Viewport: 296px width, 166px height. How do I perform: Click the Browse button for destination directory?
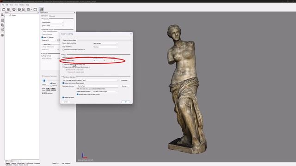[124, 86]
